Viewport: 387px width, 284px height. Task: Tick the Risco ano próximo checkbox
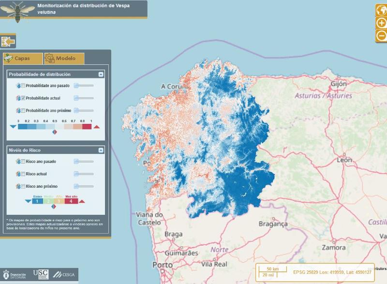(x=23, y=186)
